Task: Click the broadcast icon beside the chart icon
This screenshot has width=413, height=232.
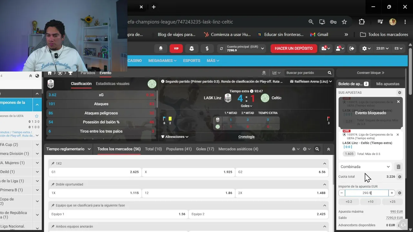Action: (264, 73)
